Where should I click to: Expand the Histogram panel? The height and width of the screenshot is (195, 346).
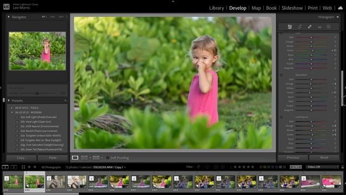tap(337, 17)
